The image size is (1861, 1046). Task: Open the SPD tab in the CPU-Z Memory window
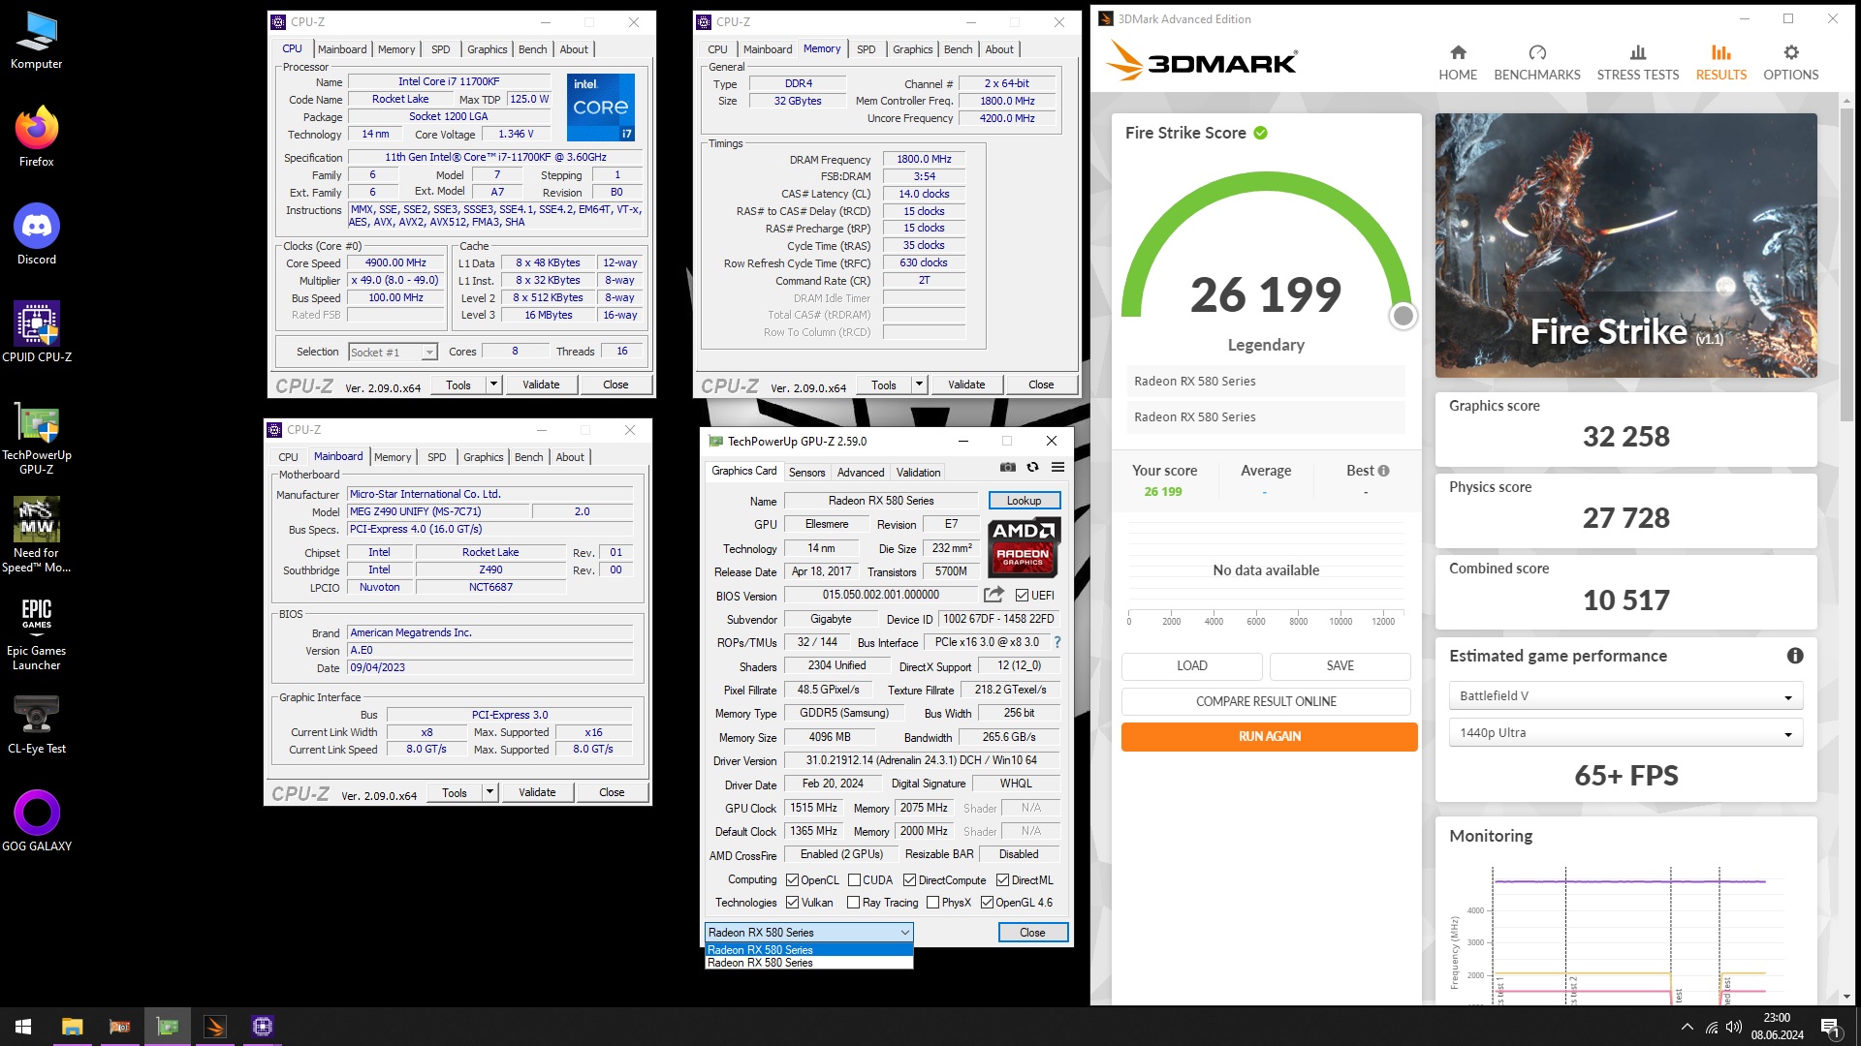click(866, 49)
